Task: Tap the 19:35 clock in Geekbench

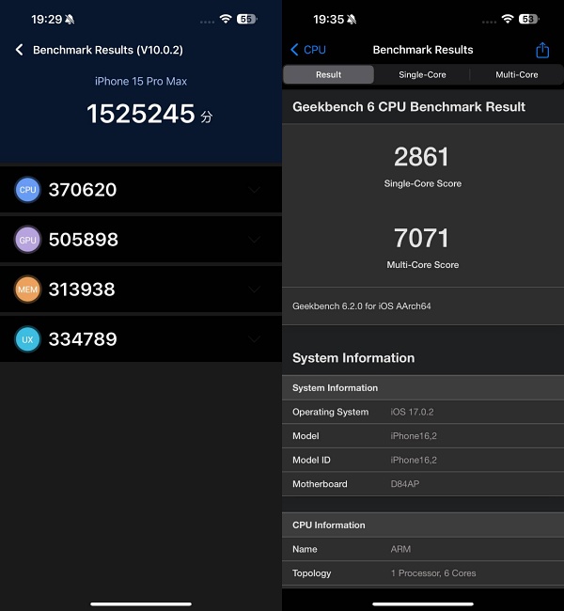Action: [x=329, y=19]
